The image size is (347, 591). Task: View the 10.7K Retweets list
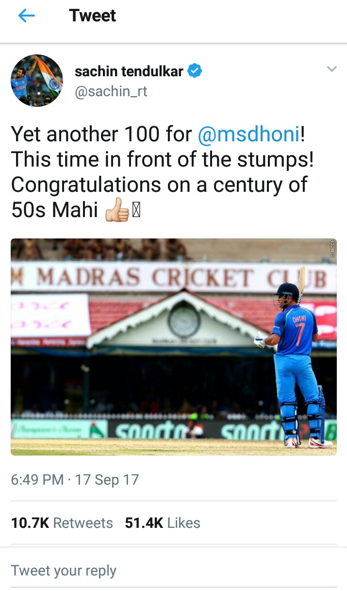click(x=62, y=523)
